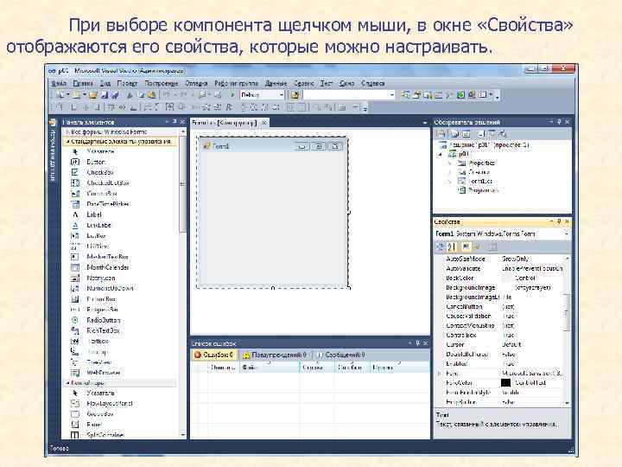Pin the Solution Explorer auto-hide

tap(559, 122)
